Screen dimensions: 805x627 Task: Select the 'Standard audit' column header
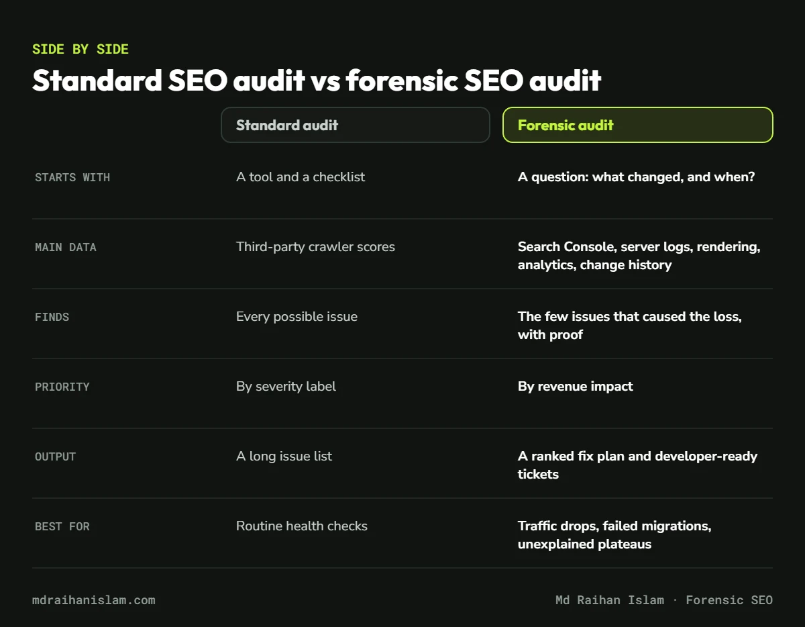(x=356, y=125)
